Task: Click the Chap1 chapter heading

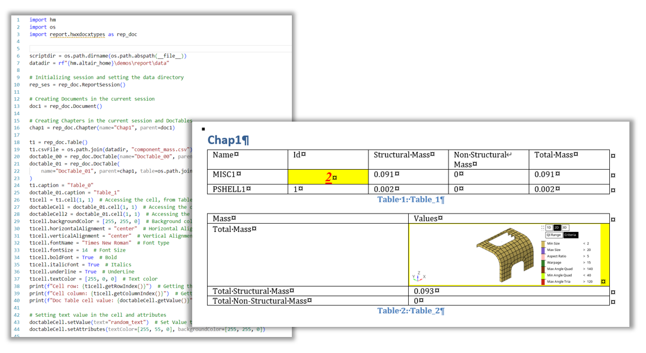Action: [x=228, y=140]
